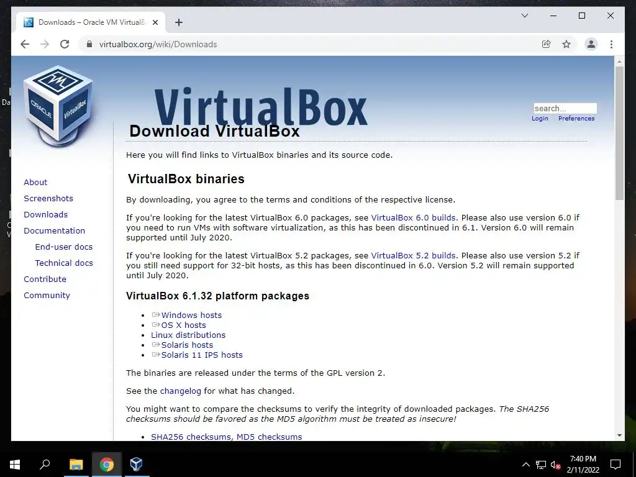636x477 pixels.
Task: Open the taskbar clock and date
Action: pos(583,465)
